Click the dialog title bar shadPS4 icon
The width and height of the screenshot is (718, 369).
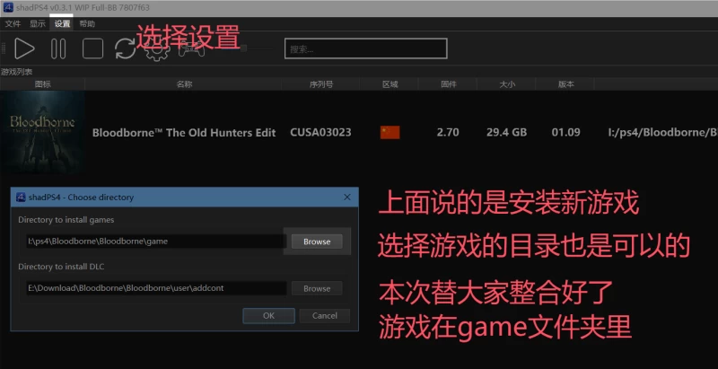(21, 198)
